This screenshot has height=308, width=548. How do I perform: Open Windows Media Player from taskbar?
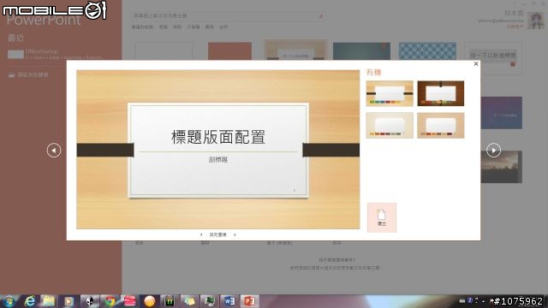click(x=68, y=301)
